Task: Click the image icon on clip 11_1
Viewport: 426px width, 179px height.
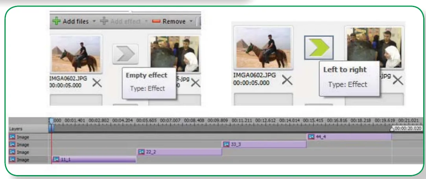Action: (56, 159)
